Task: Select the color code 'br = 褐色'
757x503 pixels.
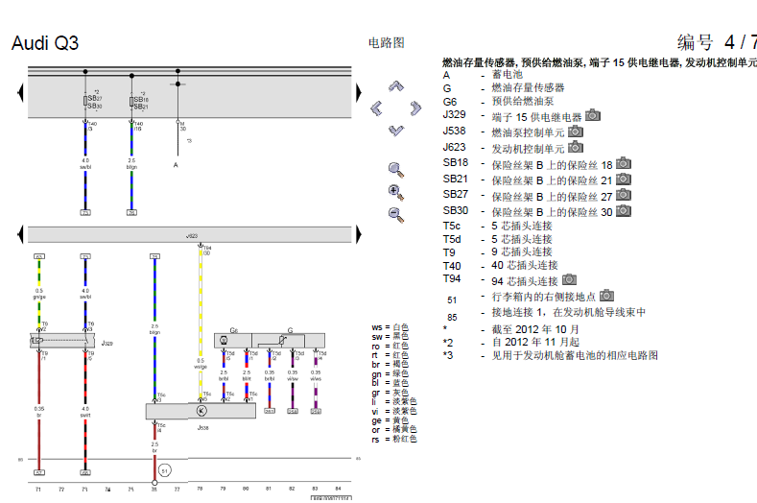Action: coord(390,365)
